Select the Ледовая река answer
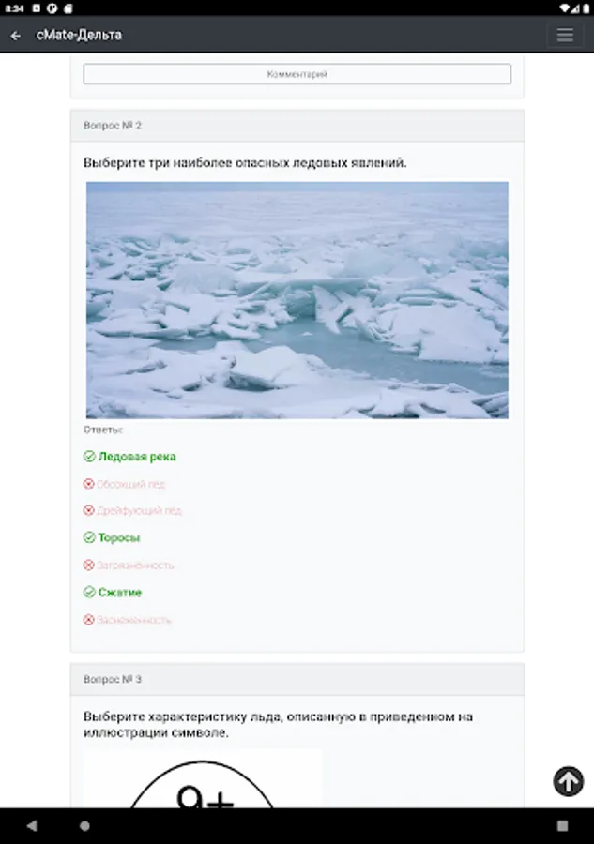The image size is (594, 844). point(137,457)
